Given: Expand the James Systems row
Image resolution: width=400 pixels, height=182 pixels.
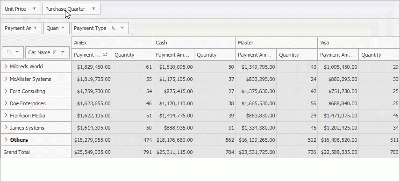Looking at the screenshot, I should tap(6, 128).
